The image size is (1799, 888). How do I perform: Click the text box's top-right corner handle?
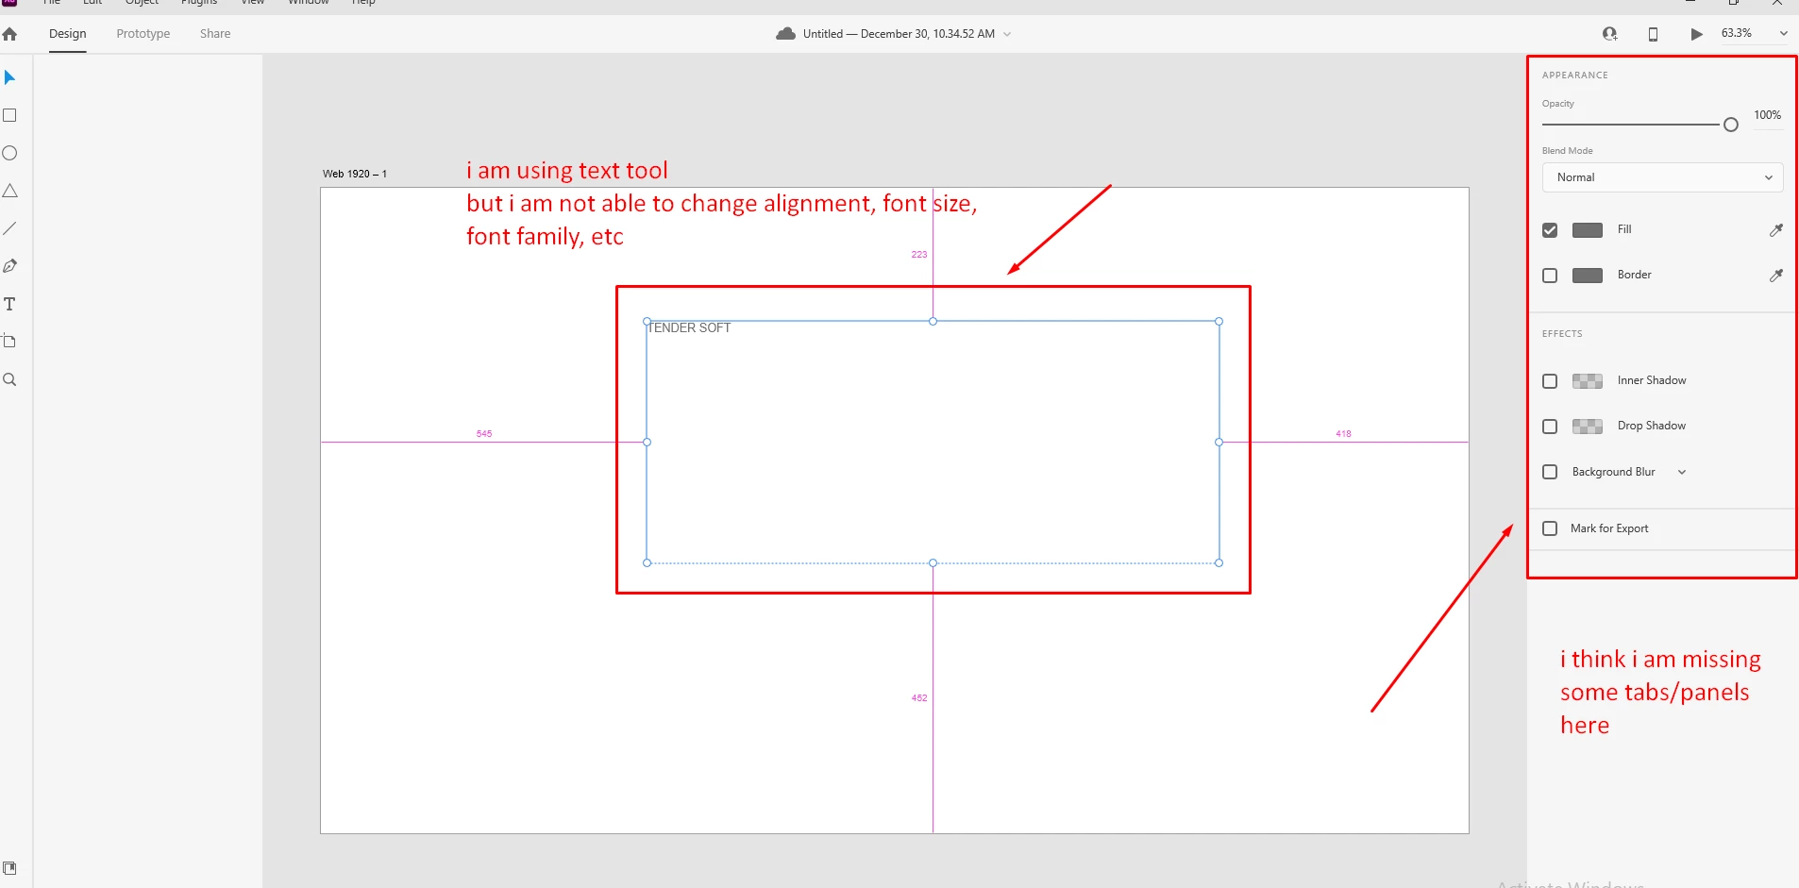[1219, 322]
